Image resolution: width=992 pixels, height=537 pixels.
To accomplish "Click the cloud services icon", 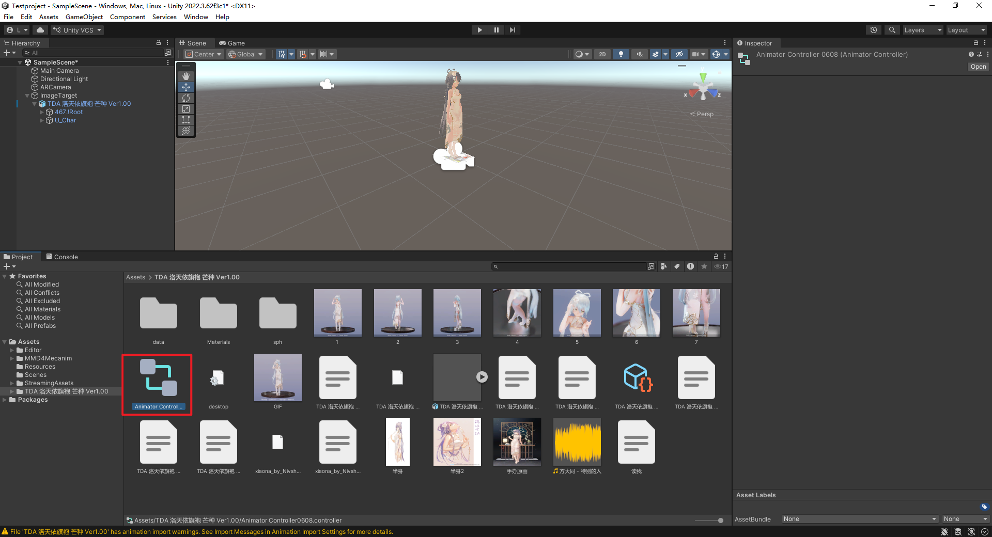I will point(40,30).
